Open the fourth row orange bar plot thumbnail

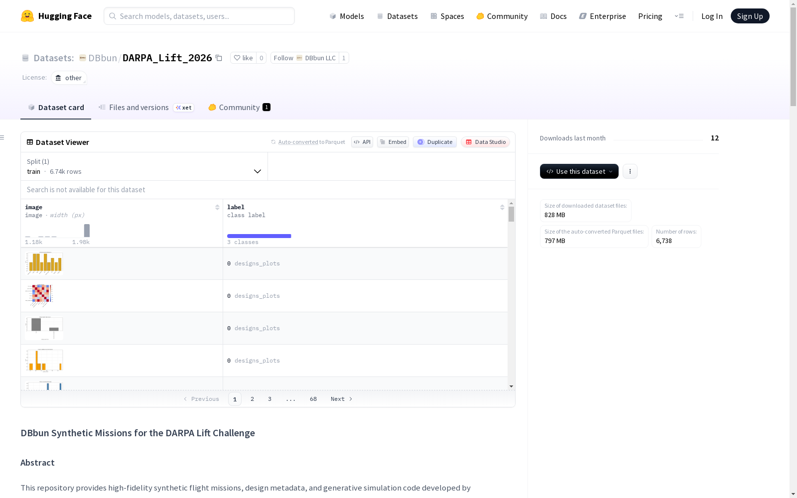point(44,361)
